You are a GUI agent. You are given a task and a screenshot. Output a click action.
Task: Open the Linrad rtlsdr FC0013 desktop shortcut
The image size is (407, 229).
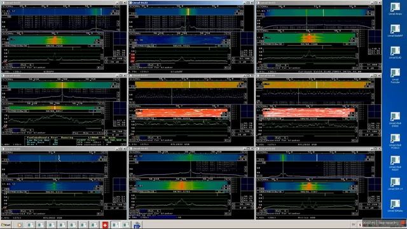point(395,141)
